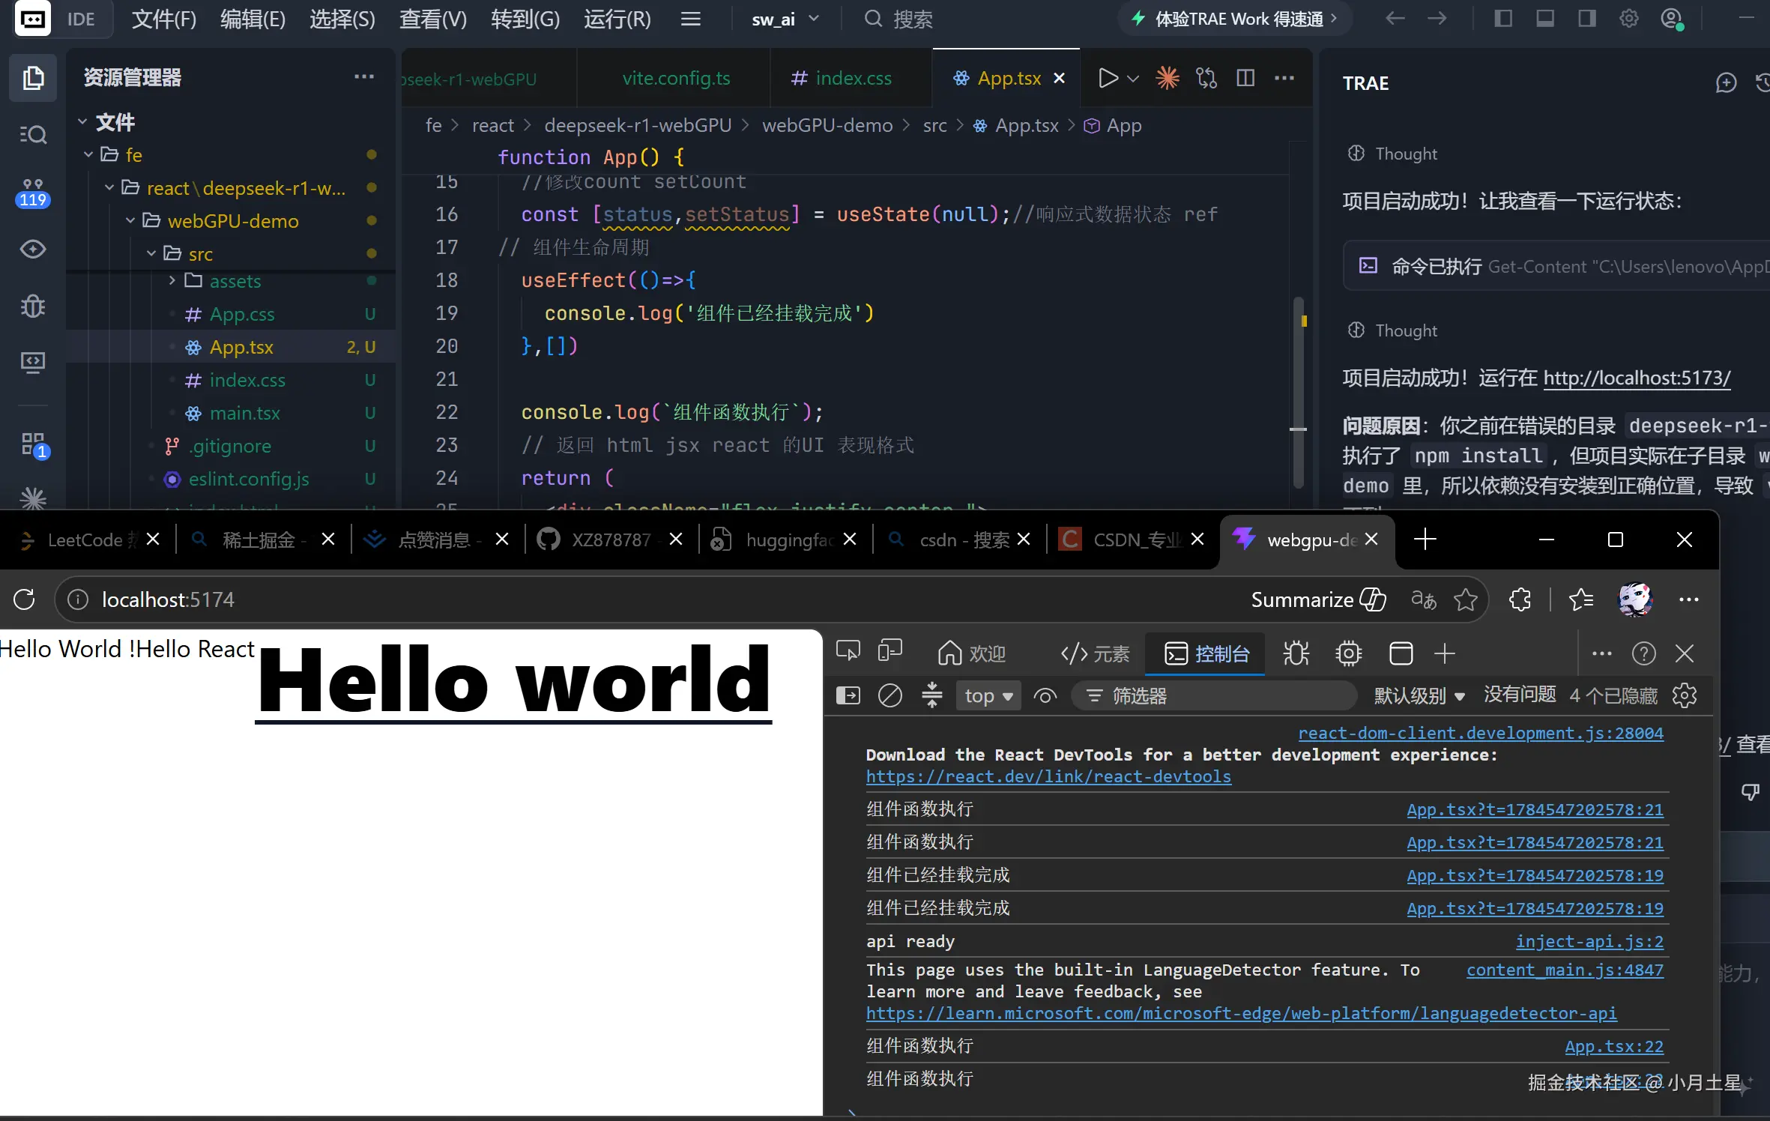Click the orange AI spark icon in editor toolbar

[x=1168, y=78]
